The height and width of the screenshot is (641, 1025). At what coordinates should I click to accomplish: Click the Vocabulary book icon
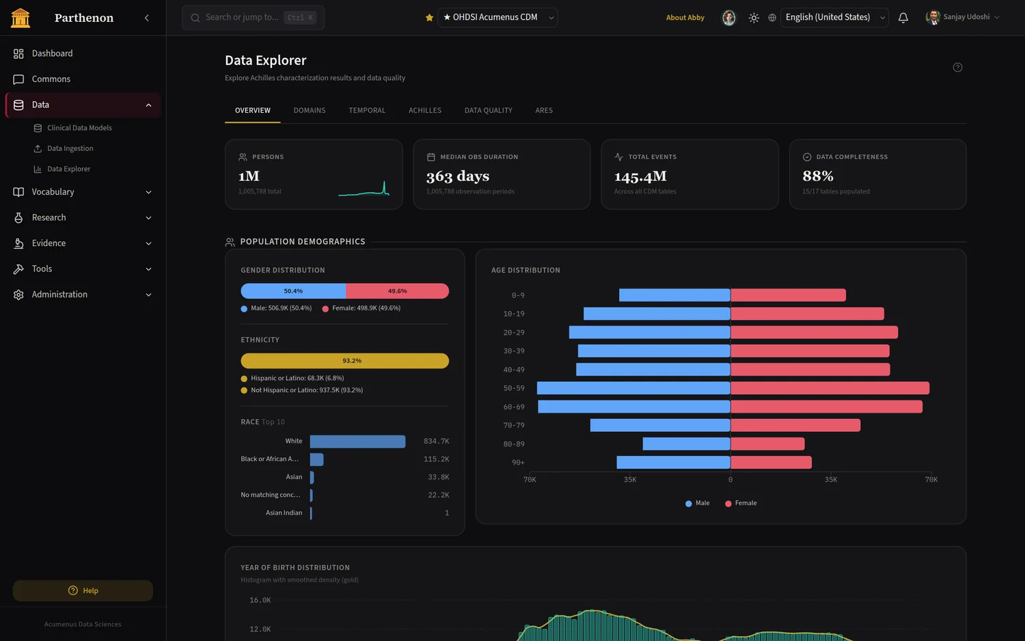pos(18,192)
